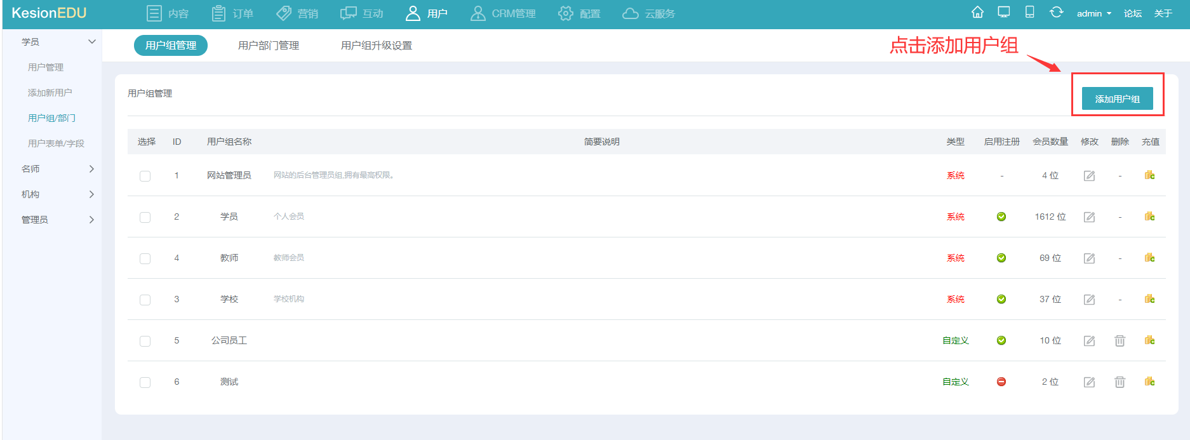Check the checkbox for 网站管理员 row
The height and width of the screenshot is (440, 1190).
point(145,176)
